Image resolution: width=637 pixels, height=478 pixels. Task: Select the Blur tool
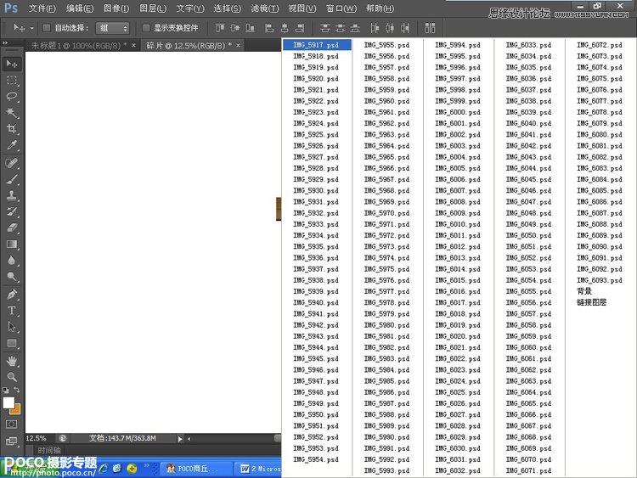(x=12, y=261)
